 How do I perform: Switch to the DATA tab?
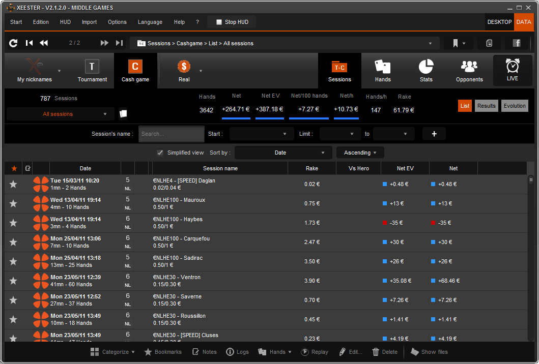[524, 22]
